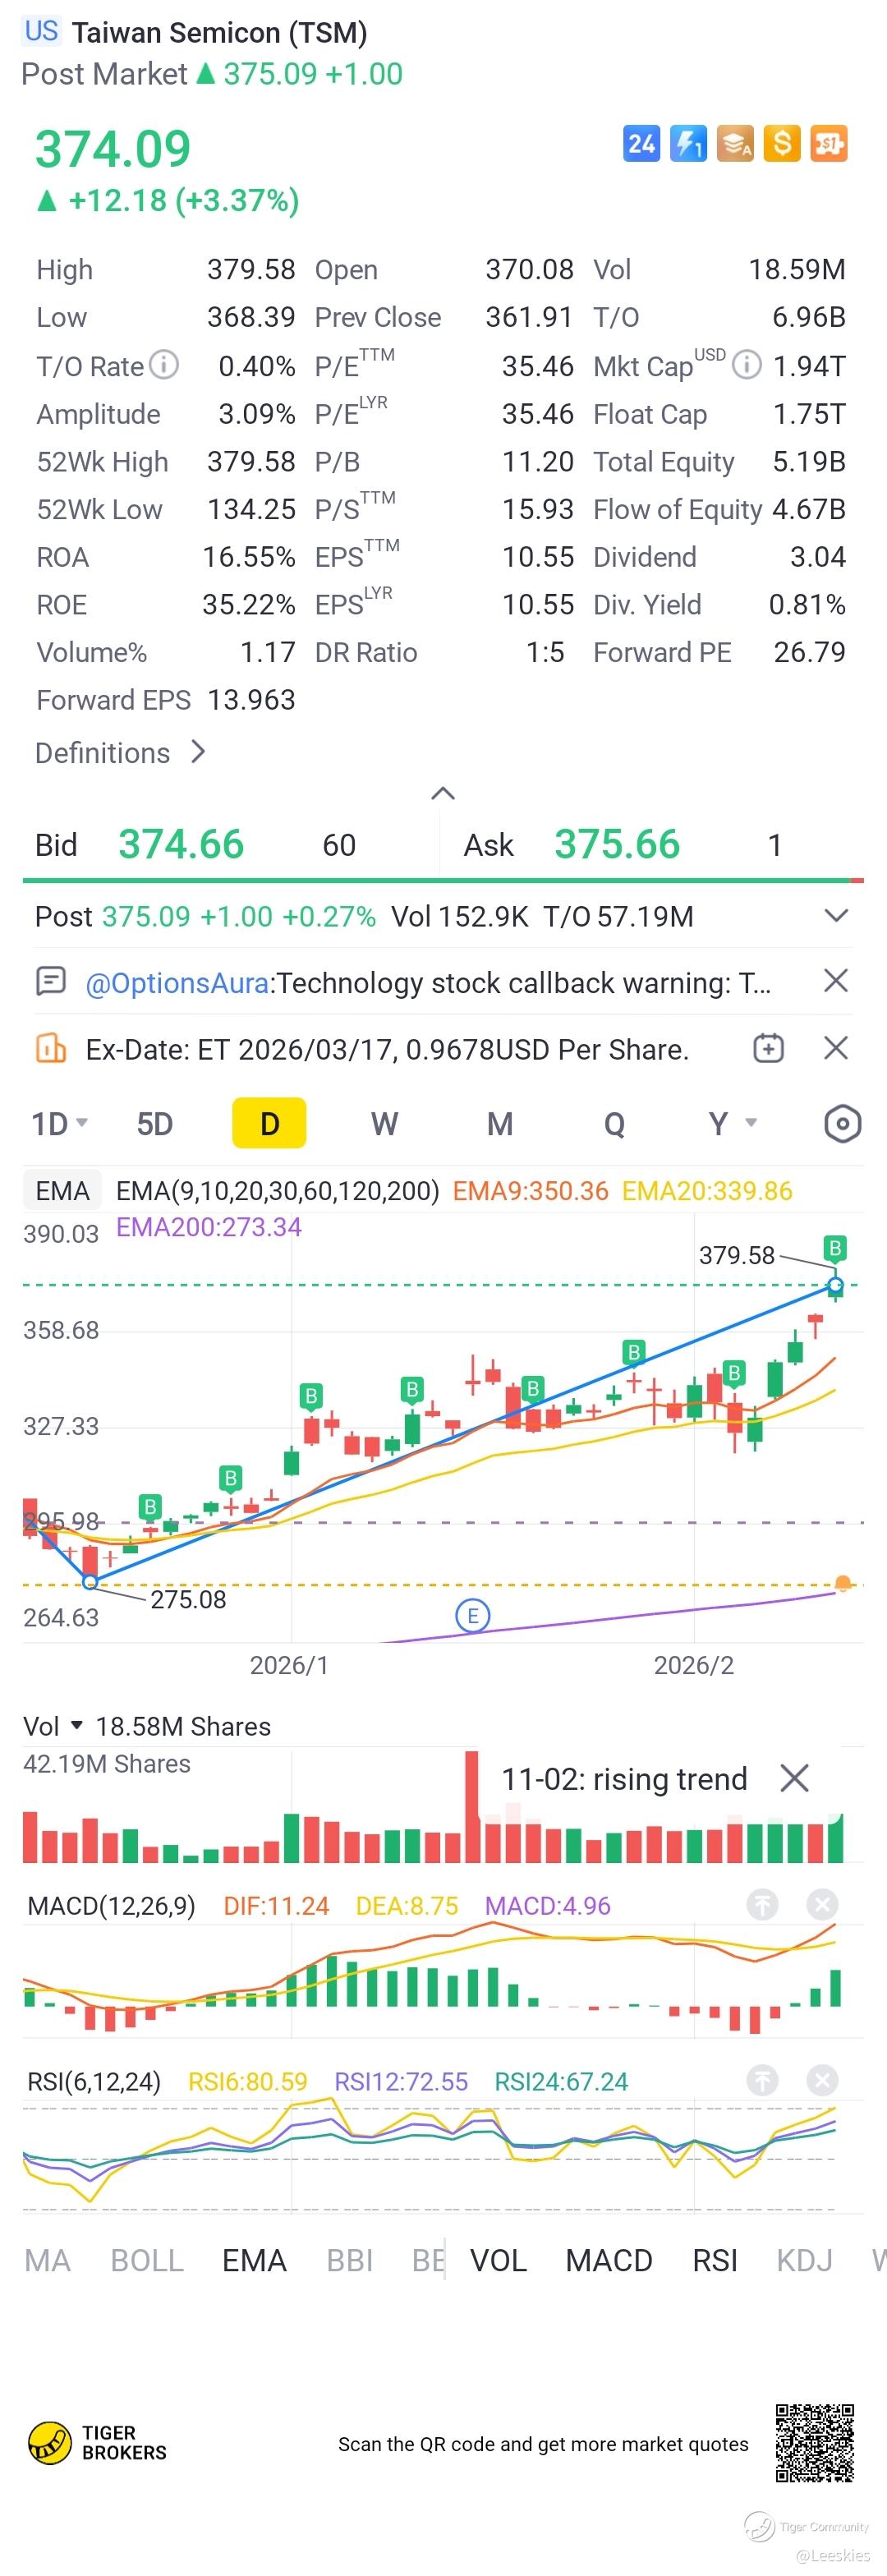Select the D daily chart tab
The height and width of the screenshot is (2576, 887).
pos(269,1123)
